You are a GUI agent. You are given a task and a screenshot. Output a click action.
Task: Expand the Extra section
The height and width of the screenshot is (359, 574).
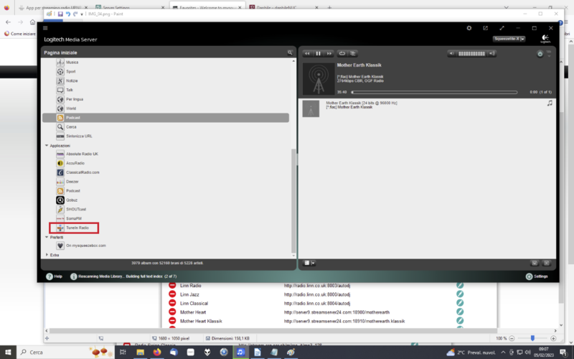tap(47, 255)
